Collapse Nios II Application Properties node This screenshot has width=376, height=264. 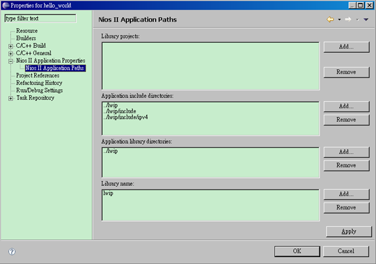[11, 61]
